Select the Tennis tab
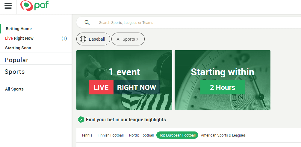301x147 pixels. 87,135
